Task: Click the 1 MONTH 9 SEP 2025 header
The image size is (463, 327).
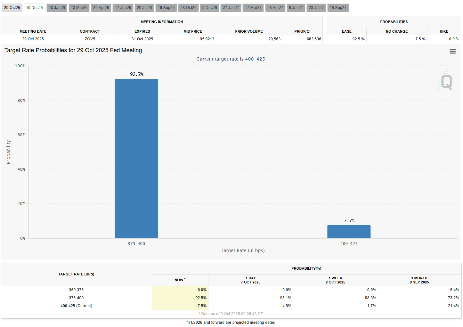Action: [x=419, y=280]
